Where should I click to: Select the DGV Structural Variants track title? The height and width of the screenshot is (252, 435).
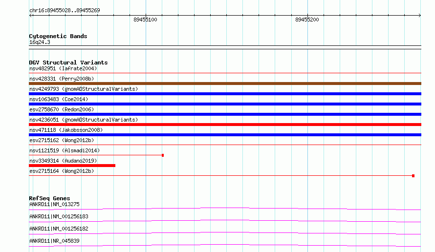pos(68,63)
